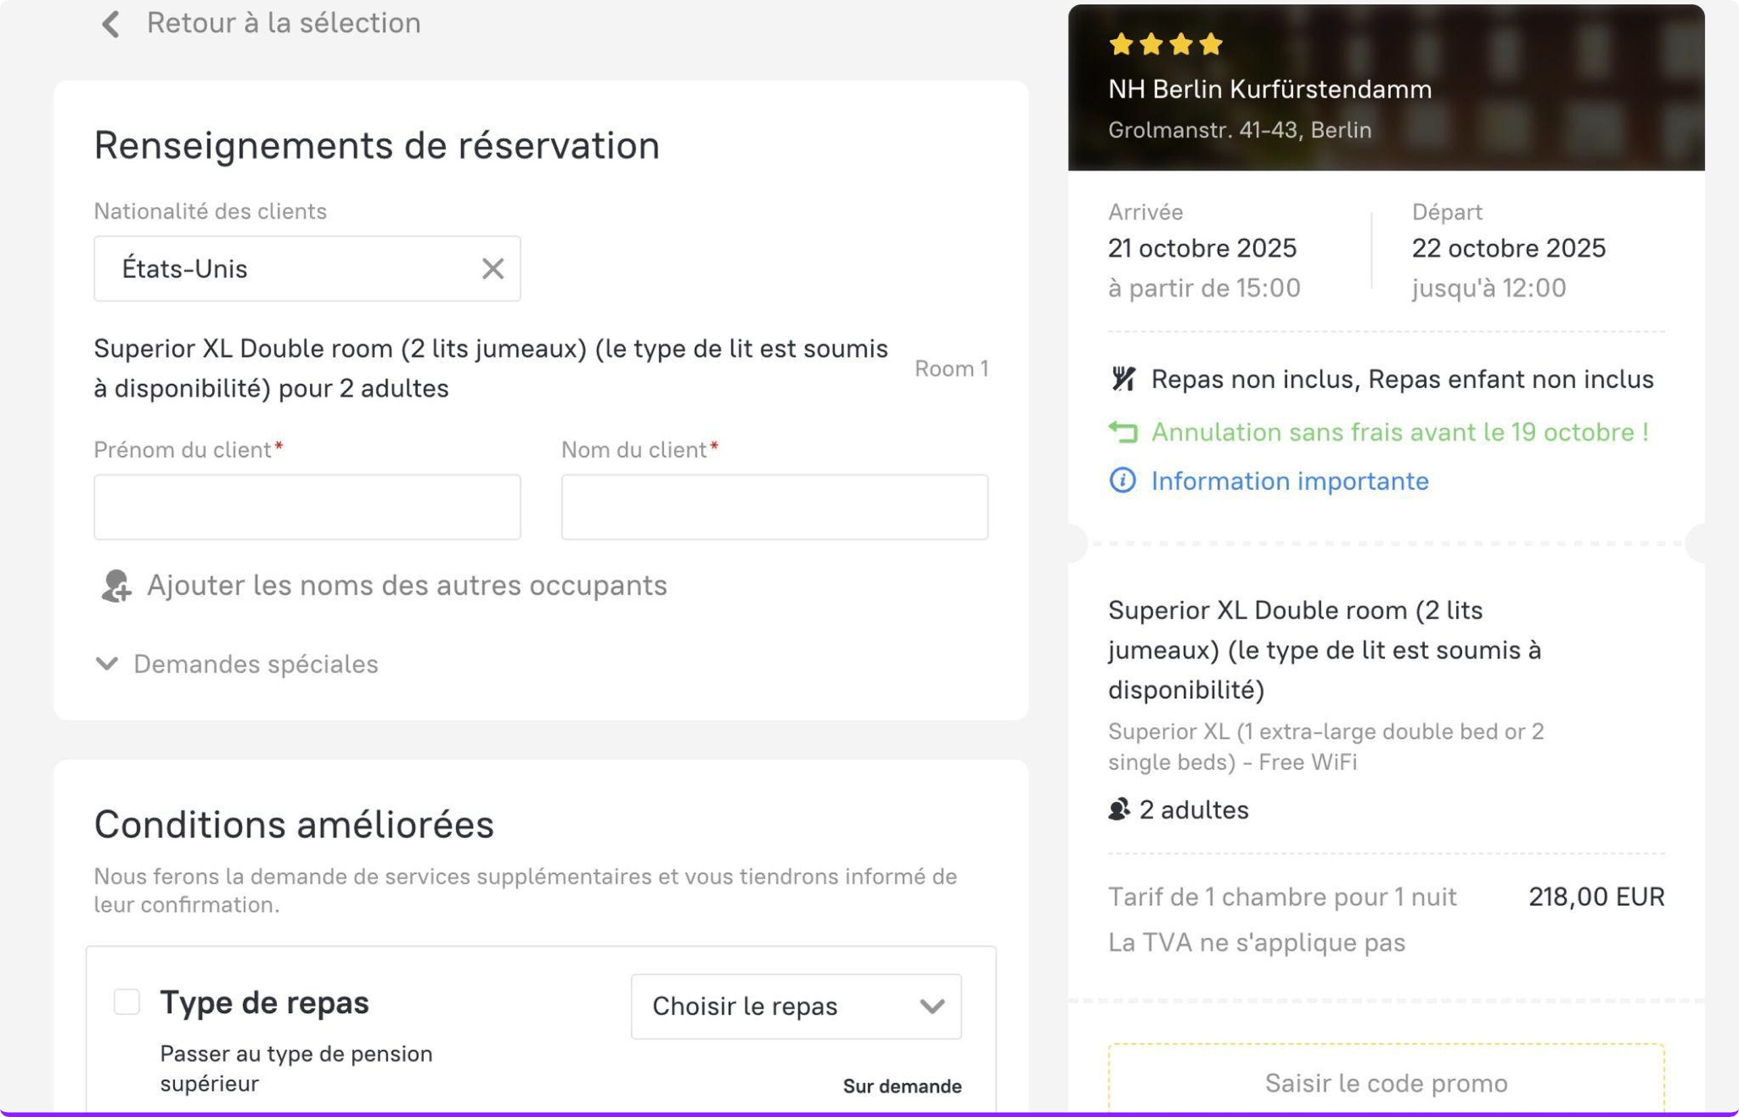Viewport: 1739px width, 1117px height.
Task: Click Annulation sans frais avant le 19 octobre
Action: pyautogui.click(x=1399, y=433)
